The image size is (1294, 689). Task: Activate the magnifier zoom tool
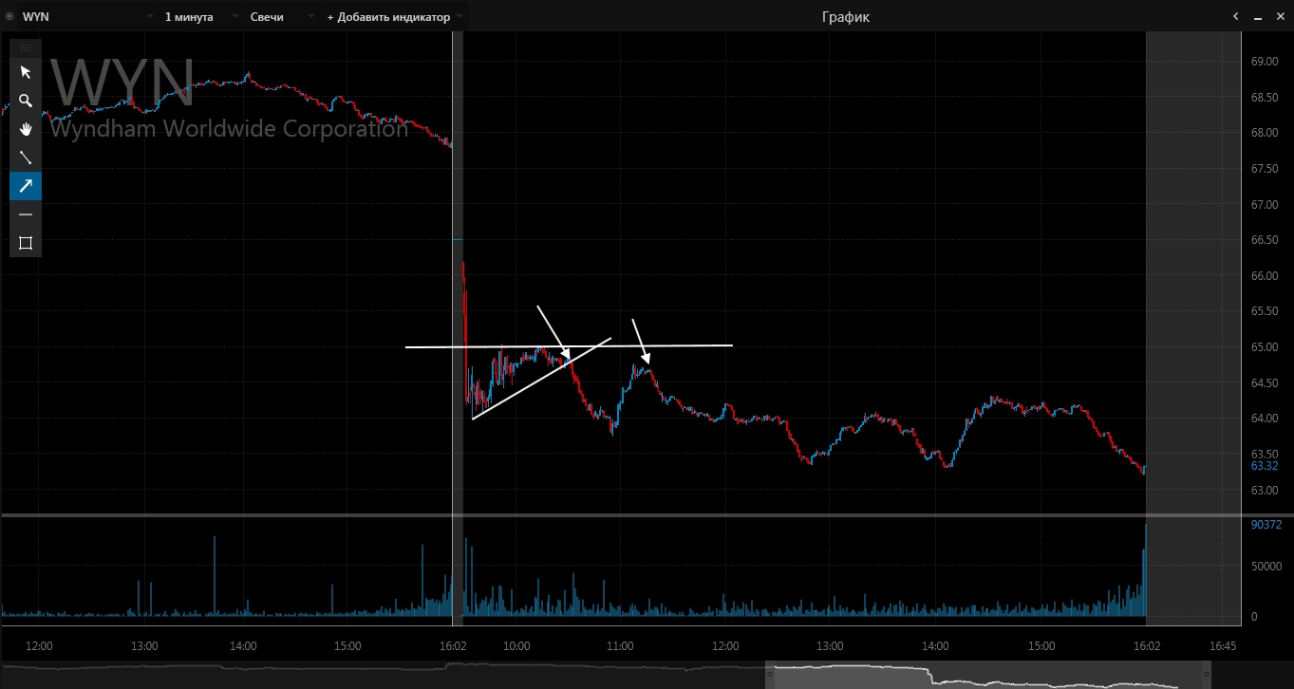point(26,101)
